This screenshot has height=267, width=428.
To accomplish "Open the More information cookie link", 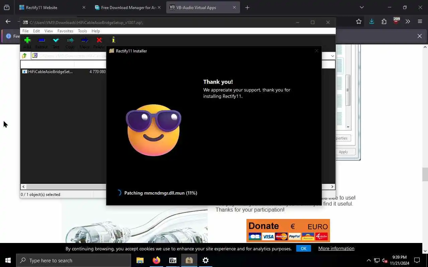I will [x=336, y=248].
